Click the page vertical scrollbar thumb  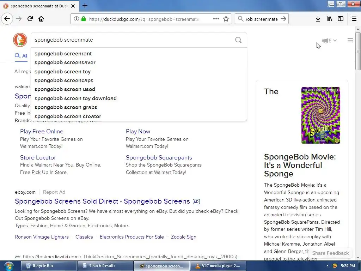(358, 51)
